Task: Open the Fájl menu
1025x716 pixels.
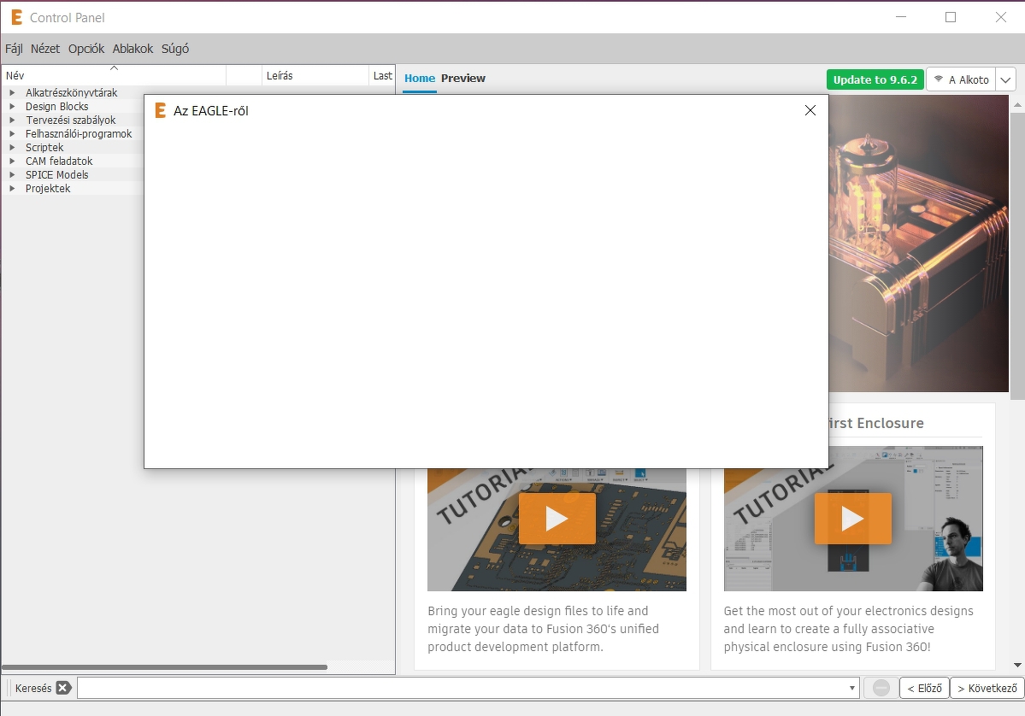Action: [14, 49]
